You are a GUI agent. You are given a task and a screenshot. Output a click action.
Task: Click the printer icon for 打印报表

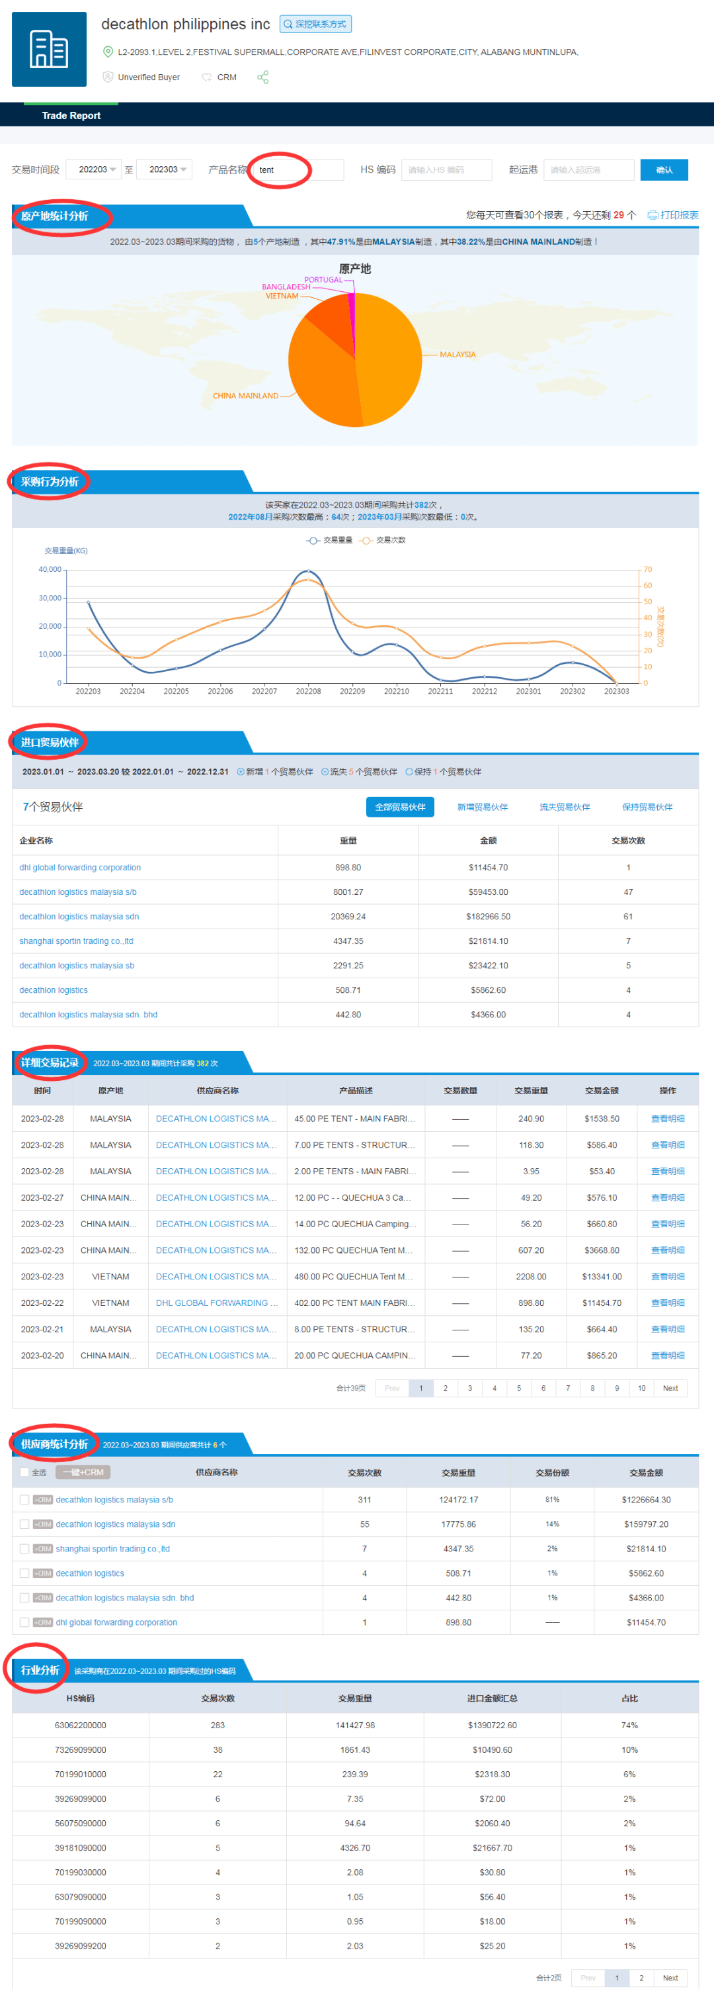653,215
